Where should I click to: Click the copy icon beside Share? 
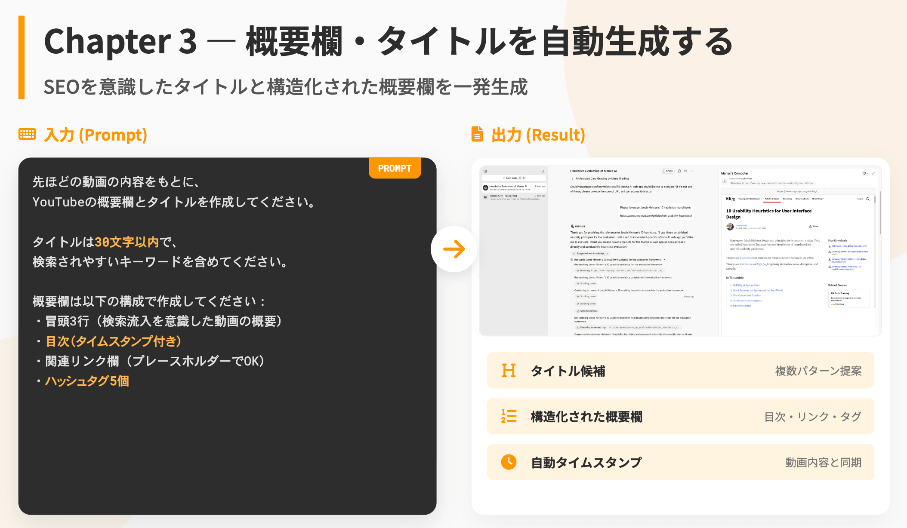point(679,171)
